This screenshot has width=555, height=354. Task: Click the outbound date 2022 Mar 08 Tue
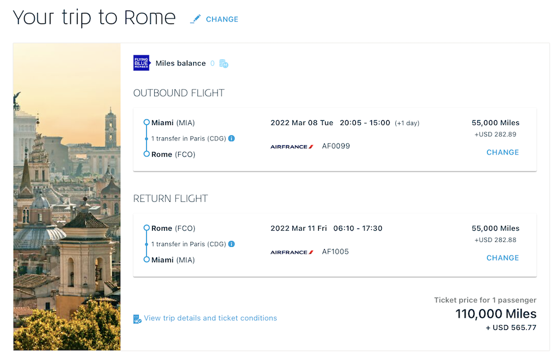pyautogui.click(x=302, y=123)
